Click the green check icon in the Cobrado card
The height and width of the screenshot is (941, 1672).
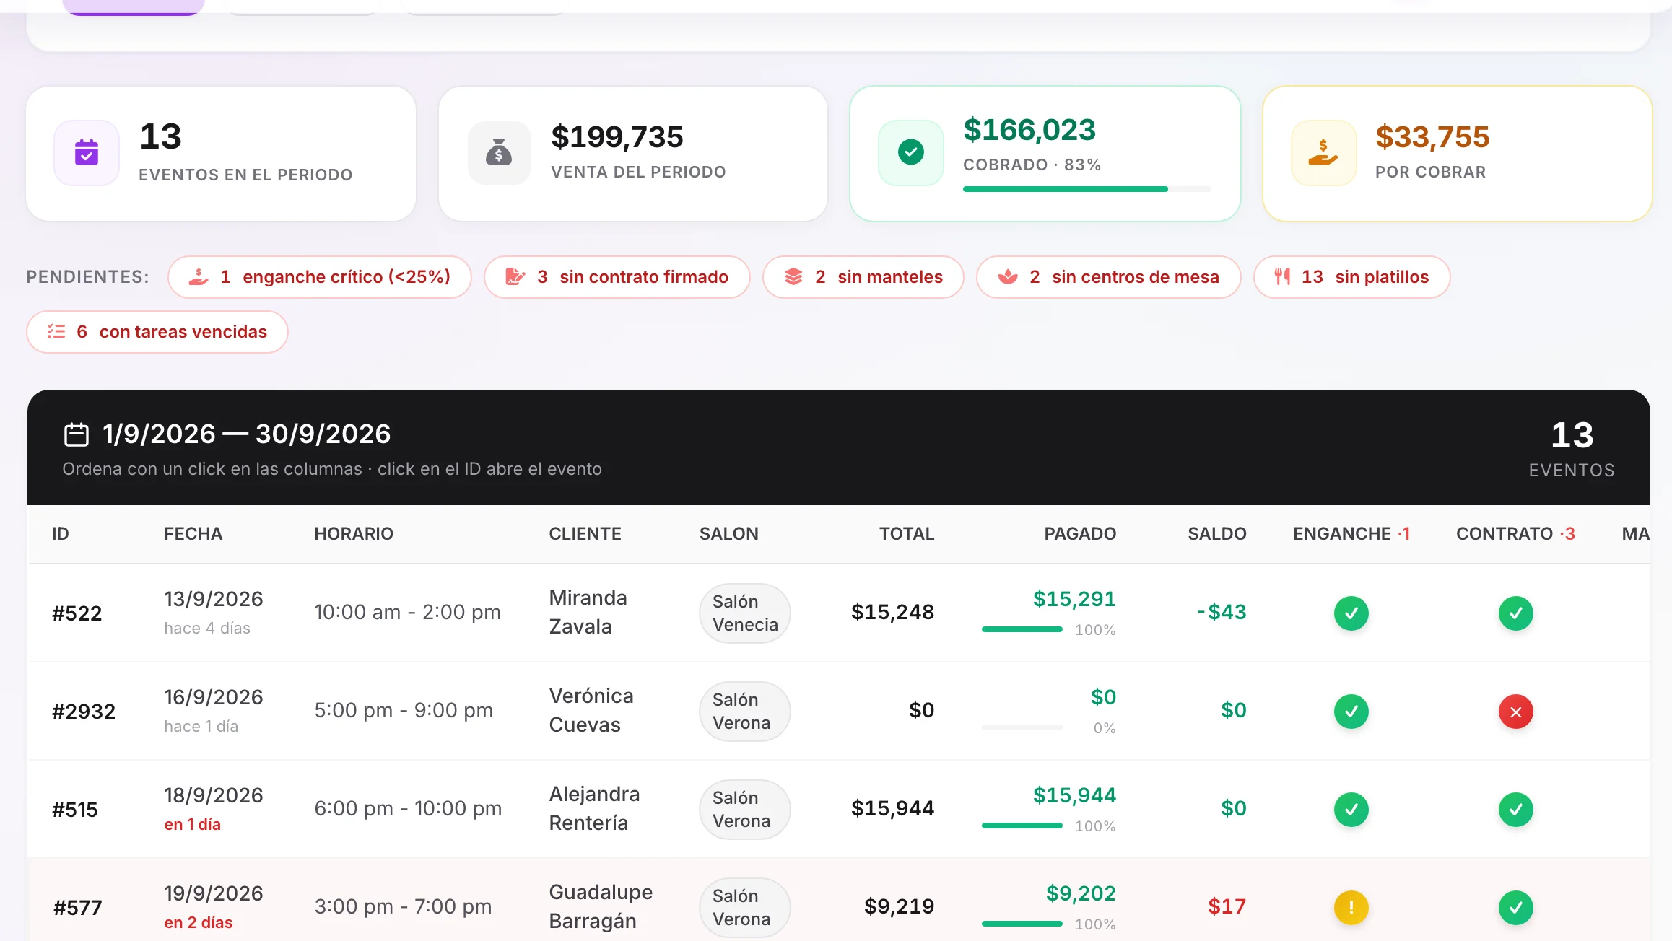pos(911,152)
